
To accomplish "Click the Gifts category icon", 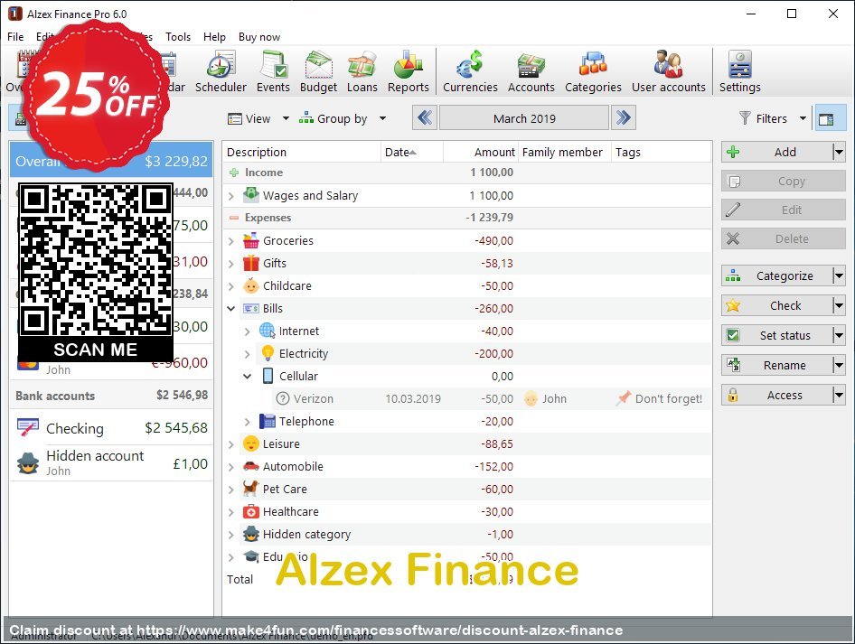I will [x=251, y=263].
